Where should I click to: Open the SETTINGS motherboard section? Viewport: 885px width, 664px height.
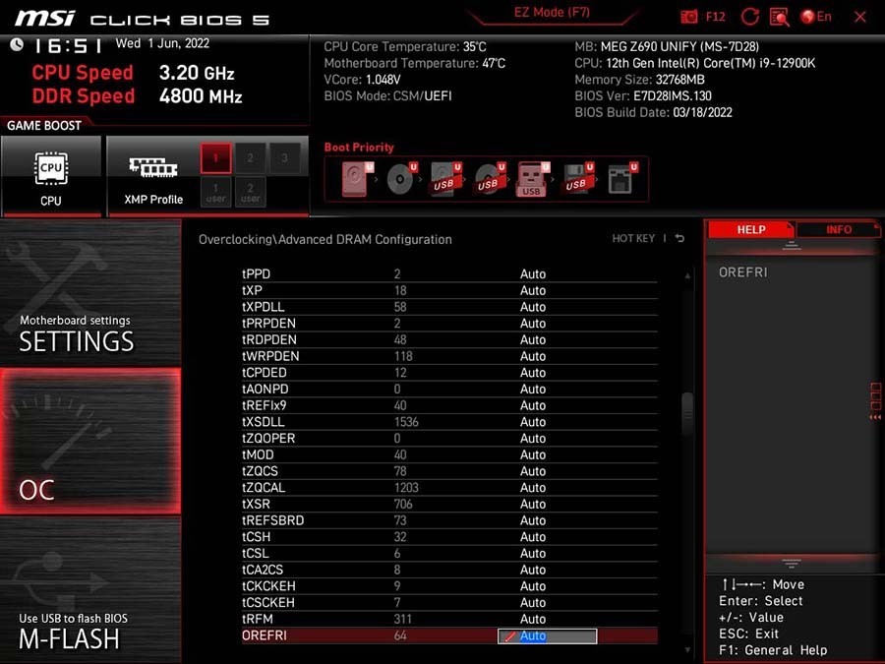(90, 293)
